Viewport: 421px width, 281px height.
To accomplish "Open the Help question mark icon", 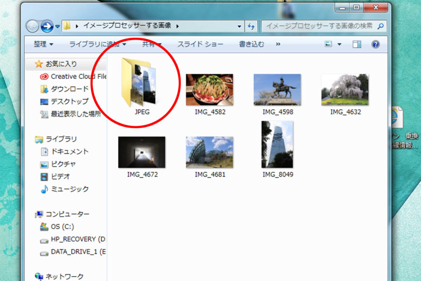I will (375, 44).
